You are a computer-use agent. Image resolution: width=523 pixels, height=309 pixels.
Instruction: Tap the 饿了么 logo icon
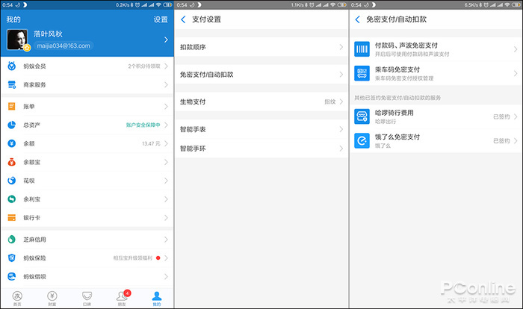click(362, 140)
